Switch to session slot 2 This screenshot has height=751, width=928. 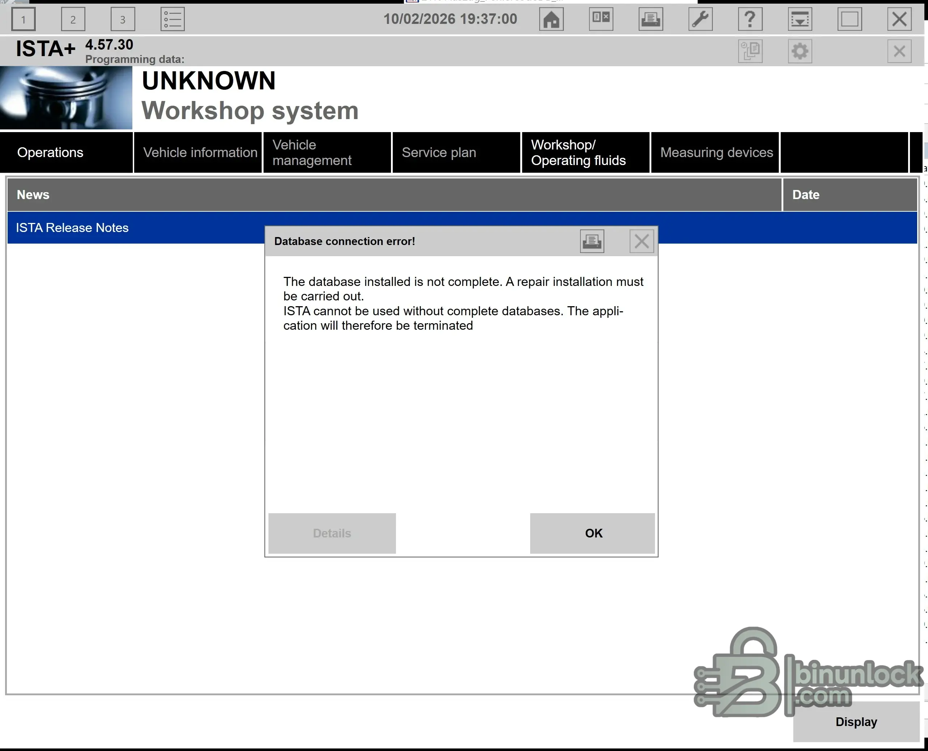click(73, 19)
